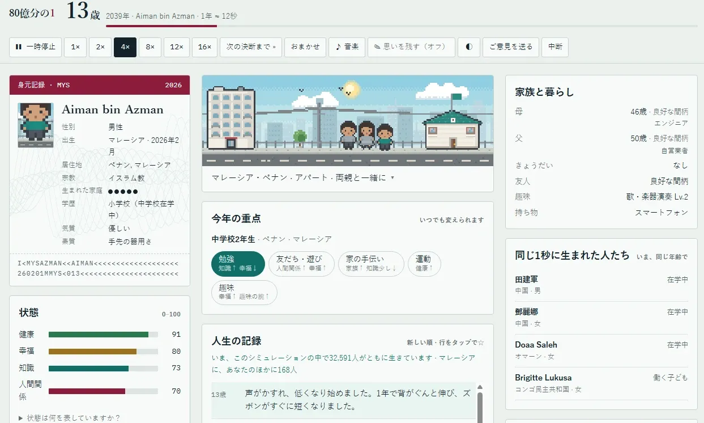
Task: Click the 父 family row
Action: coord(601,144)
